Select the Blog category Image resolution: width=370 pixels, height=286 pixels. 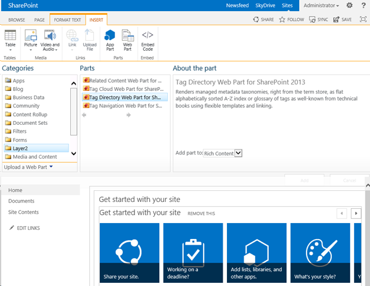[x=14, y=89]
